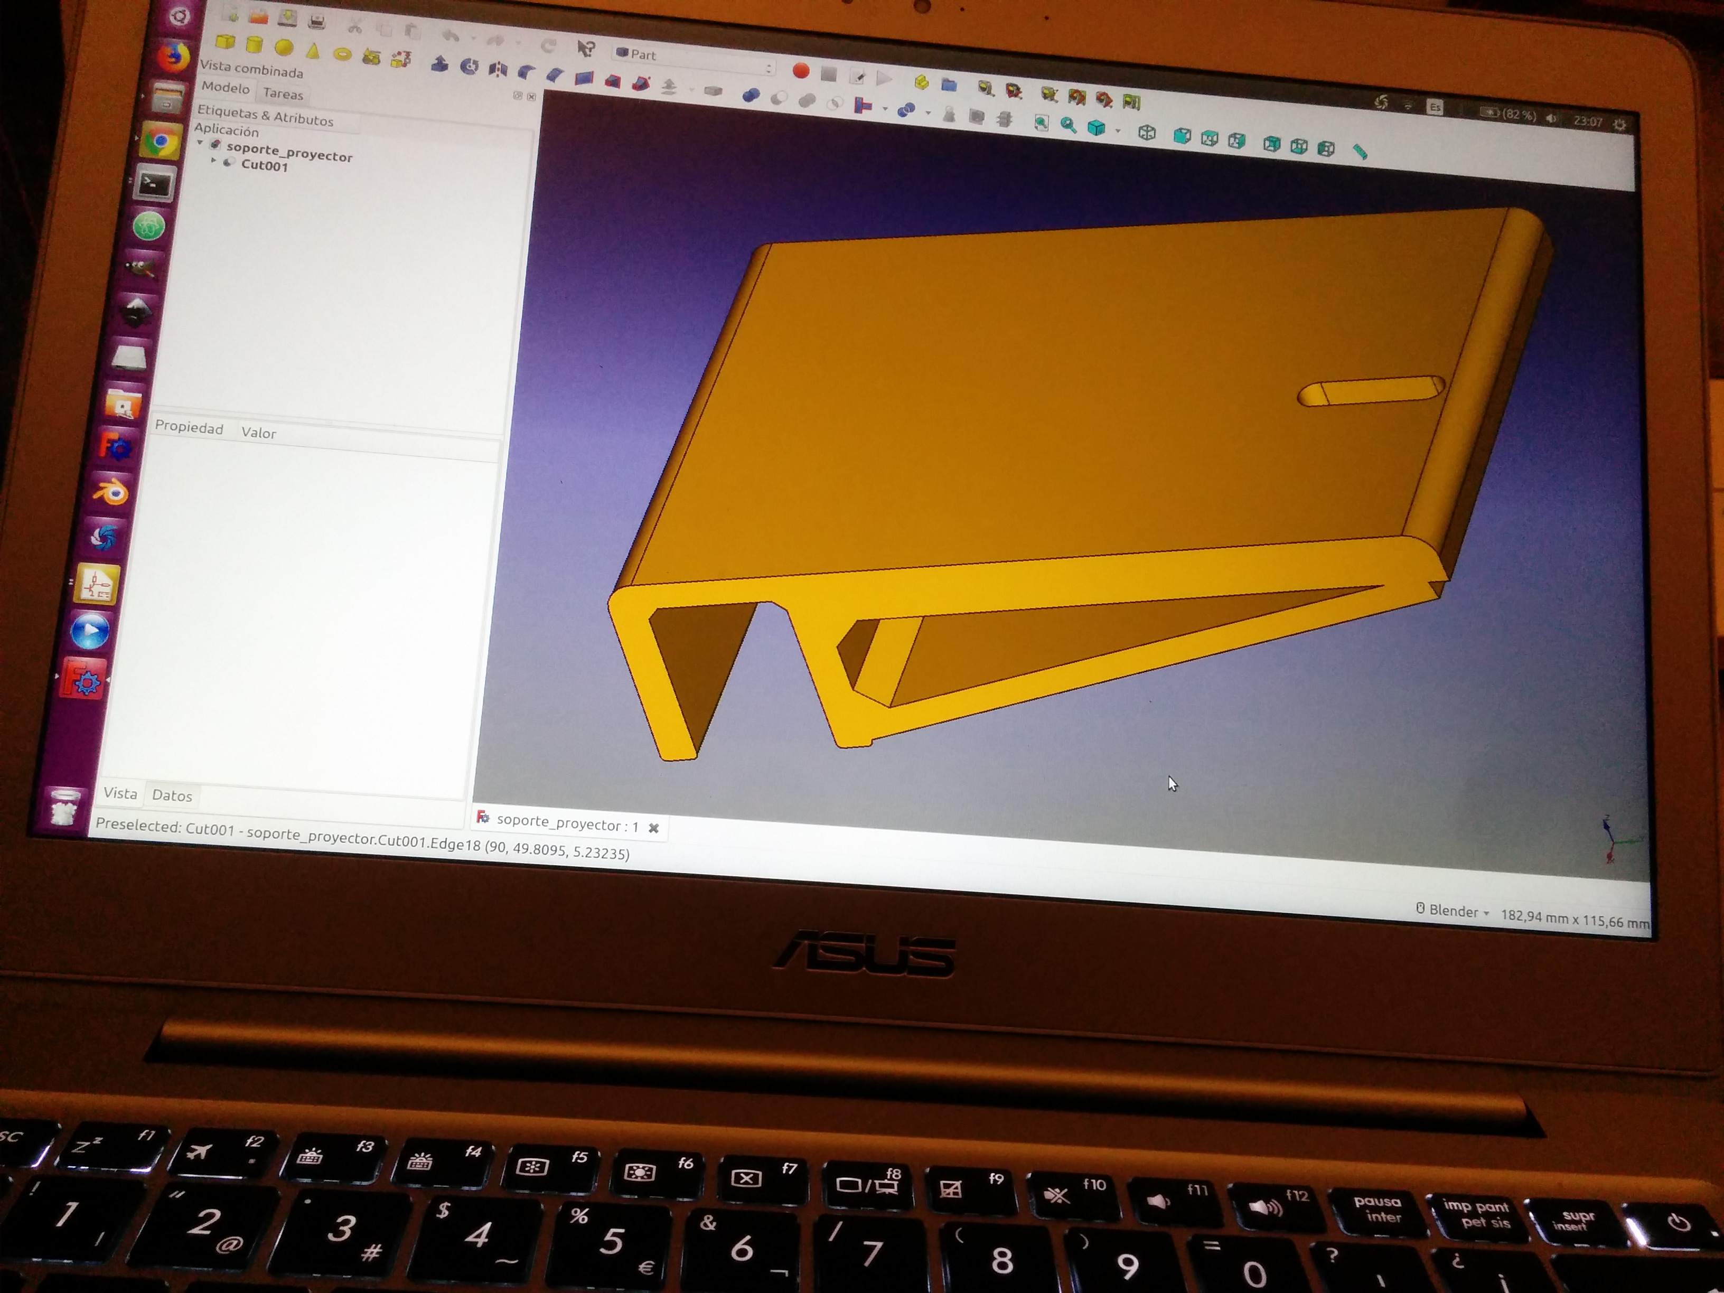The width and height of the screenshot is (1724, 1293).
Task: Click the Valor column header
Action: point(258,433)
